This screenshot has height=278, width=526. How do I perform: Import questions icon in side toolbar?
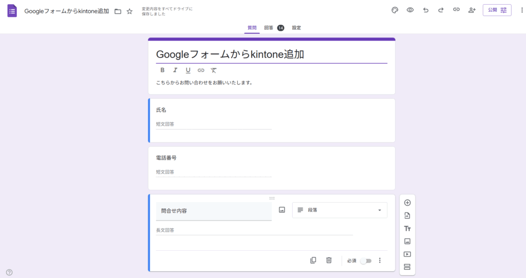click(x=407, y=215)
